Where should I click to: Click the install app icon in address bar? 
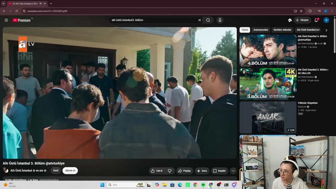coord(295,11)
